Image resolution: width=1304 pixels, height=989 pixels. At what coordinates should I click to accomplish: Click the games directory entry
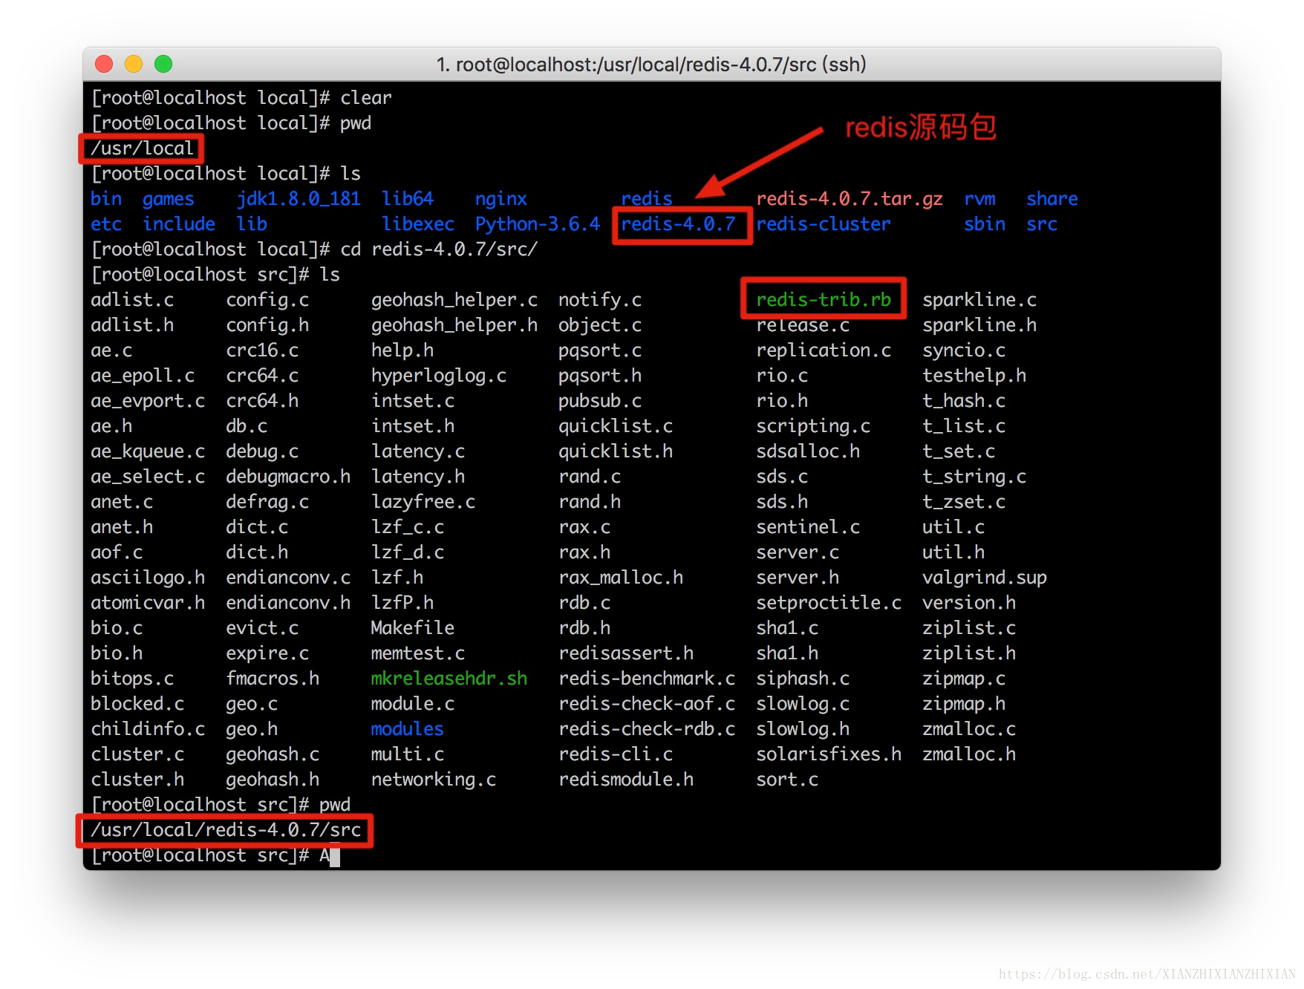click(169, 199)
